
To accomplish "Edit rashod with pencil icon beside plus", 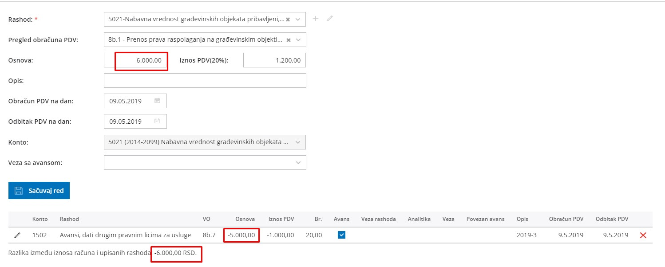I will 329,19.
